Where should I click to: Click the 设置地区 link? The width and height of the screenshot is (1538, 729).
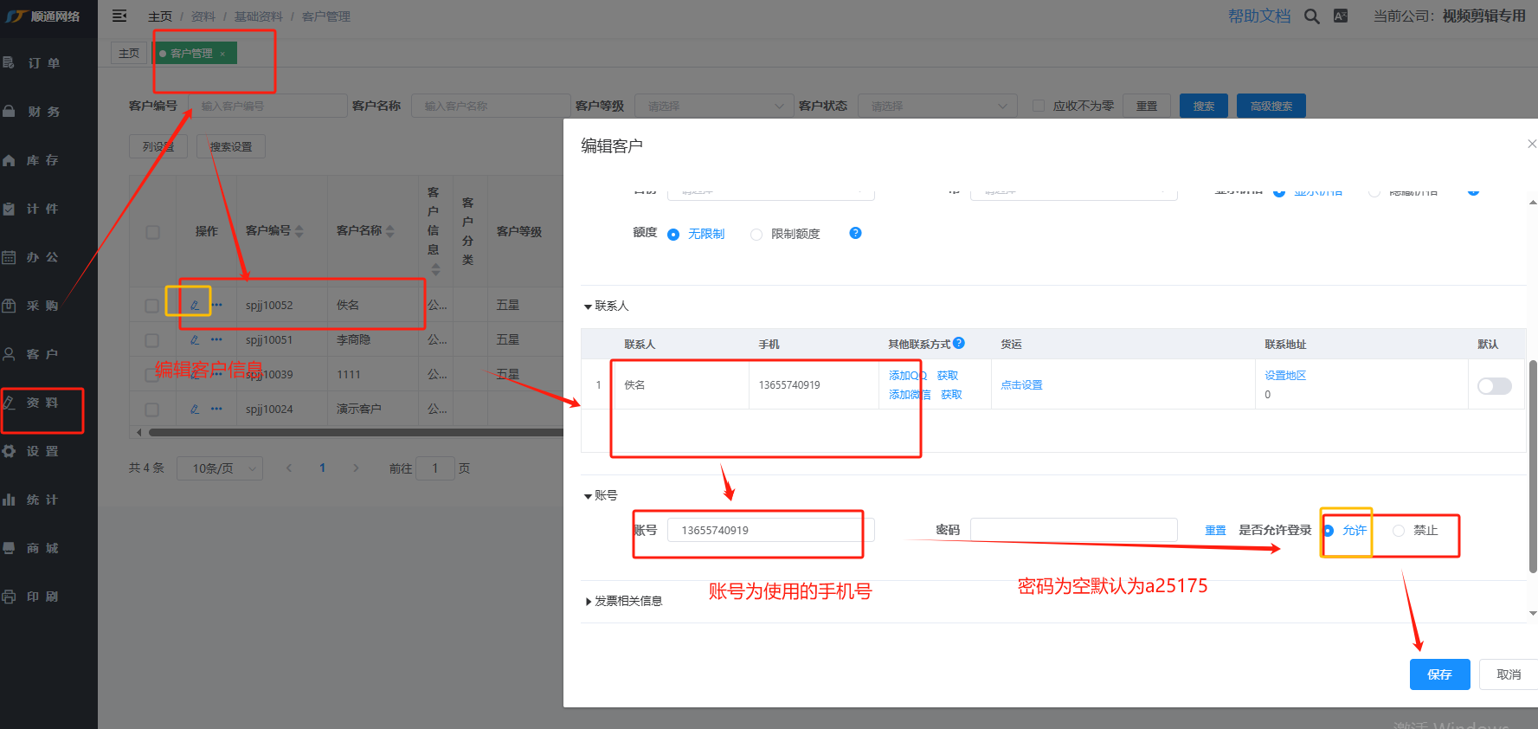point(1285,375)
